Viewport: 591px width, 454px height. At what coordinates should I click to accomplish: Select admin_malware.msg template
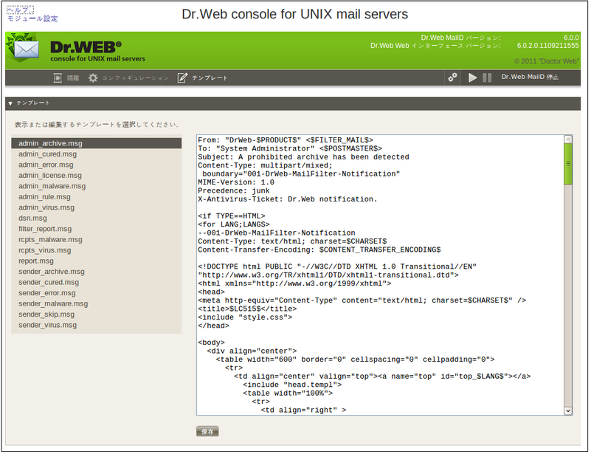click(97, 186)
